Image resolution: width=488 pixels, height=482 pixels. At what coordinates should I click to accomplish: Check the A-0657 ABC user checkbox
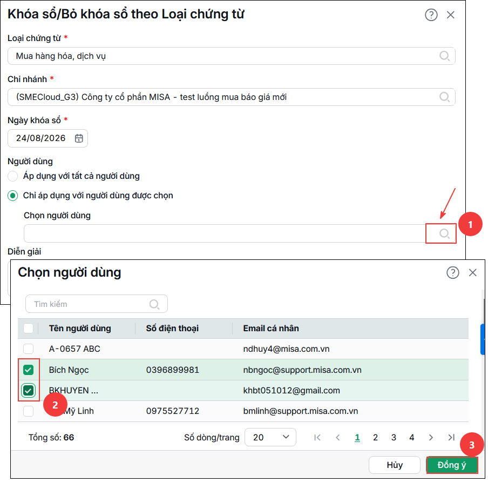(28, 349)
